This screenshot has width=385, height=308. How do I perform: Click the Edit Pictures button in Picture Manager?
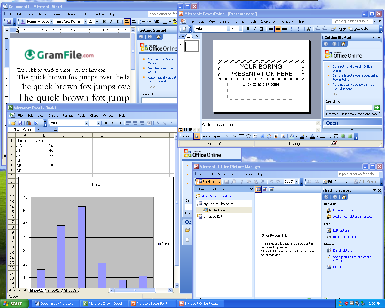point(336,182)
